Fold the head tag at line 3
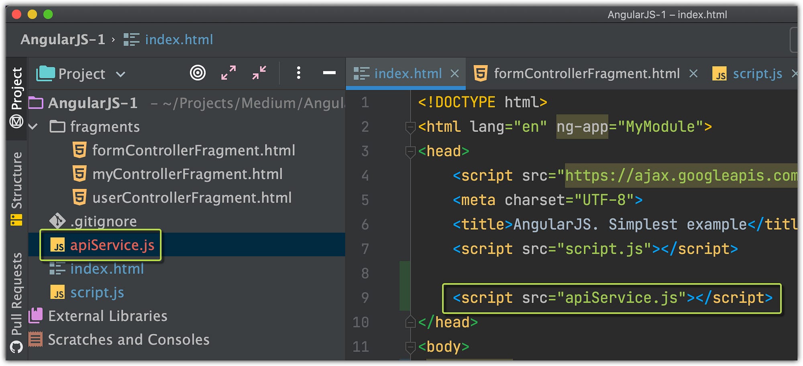This screenshot has width=803, height=366. click(410, 152)
